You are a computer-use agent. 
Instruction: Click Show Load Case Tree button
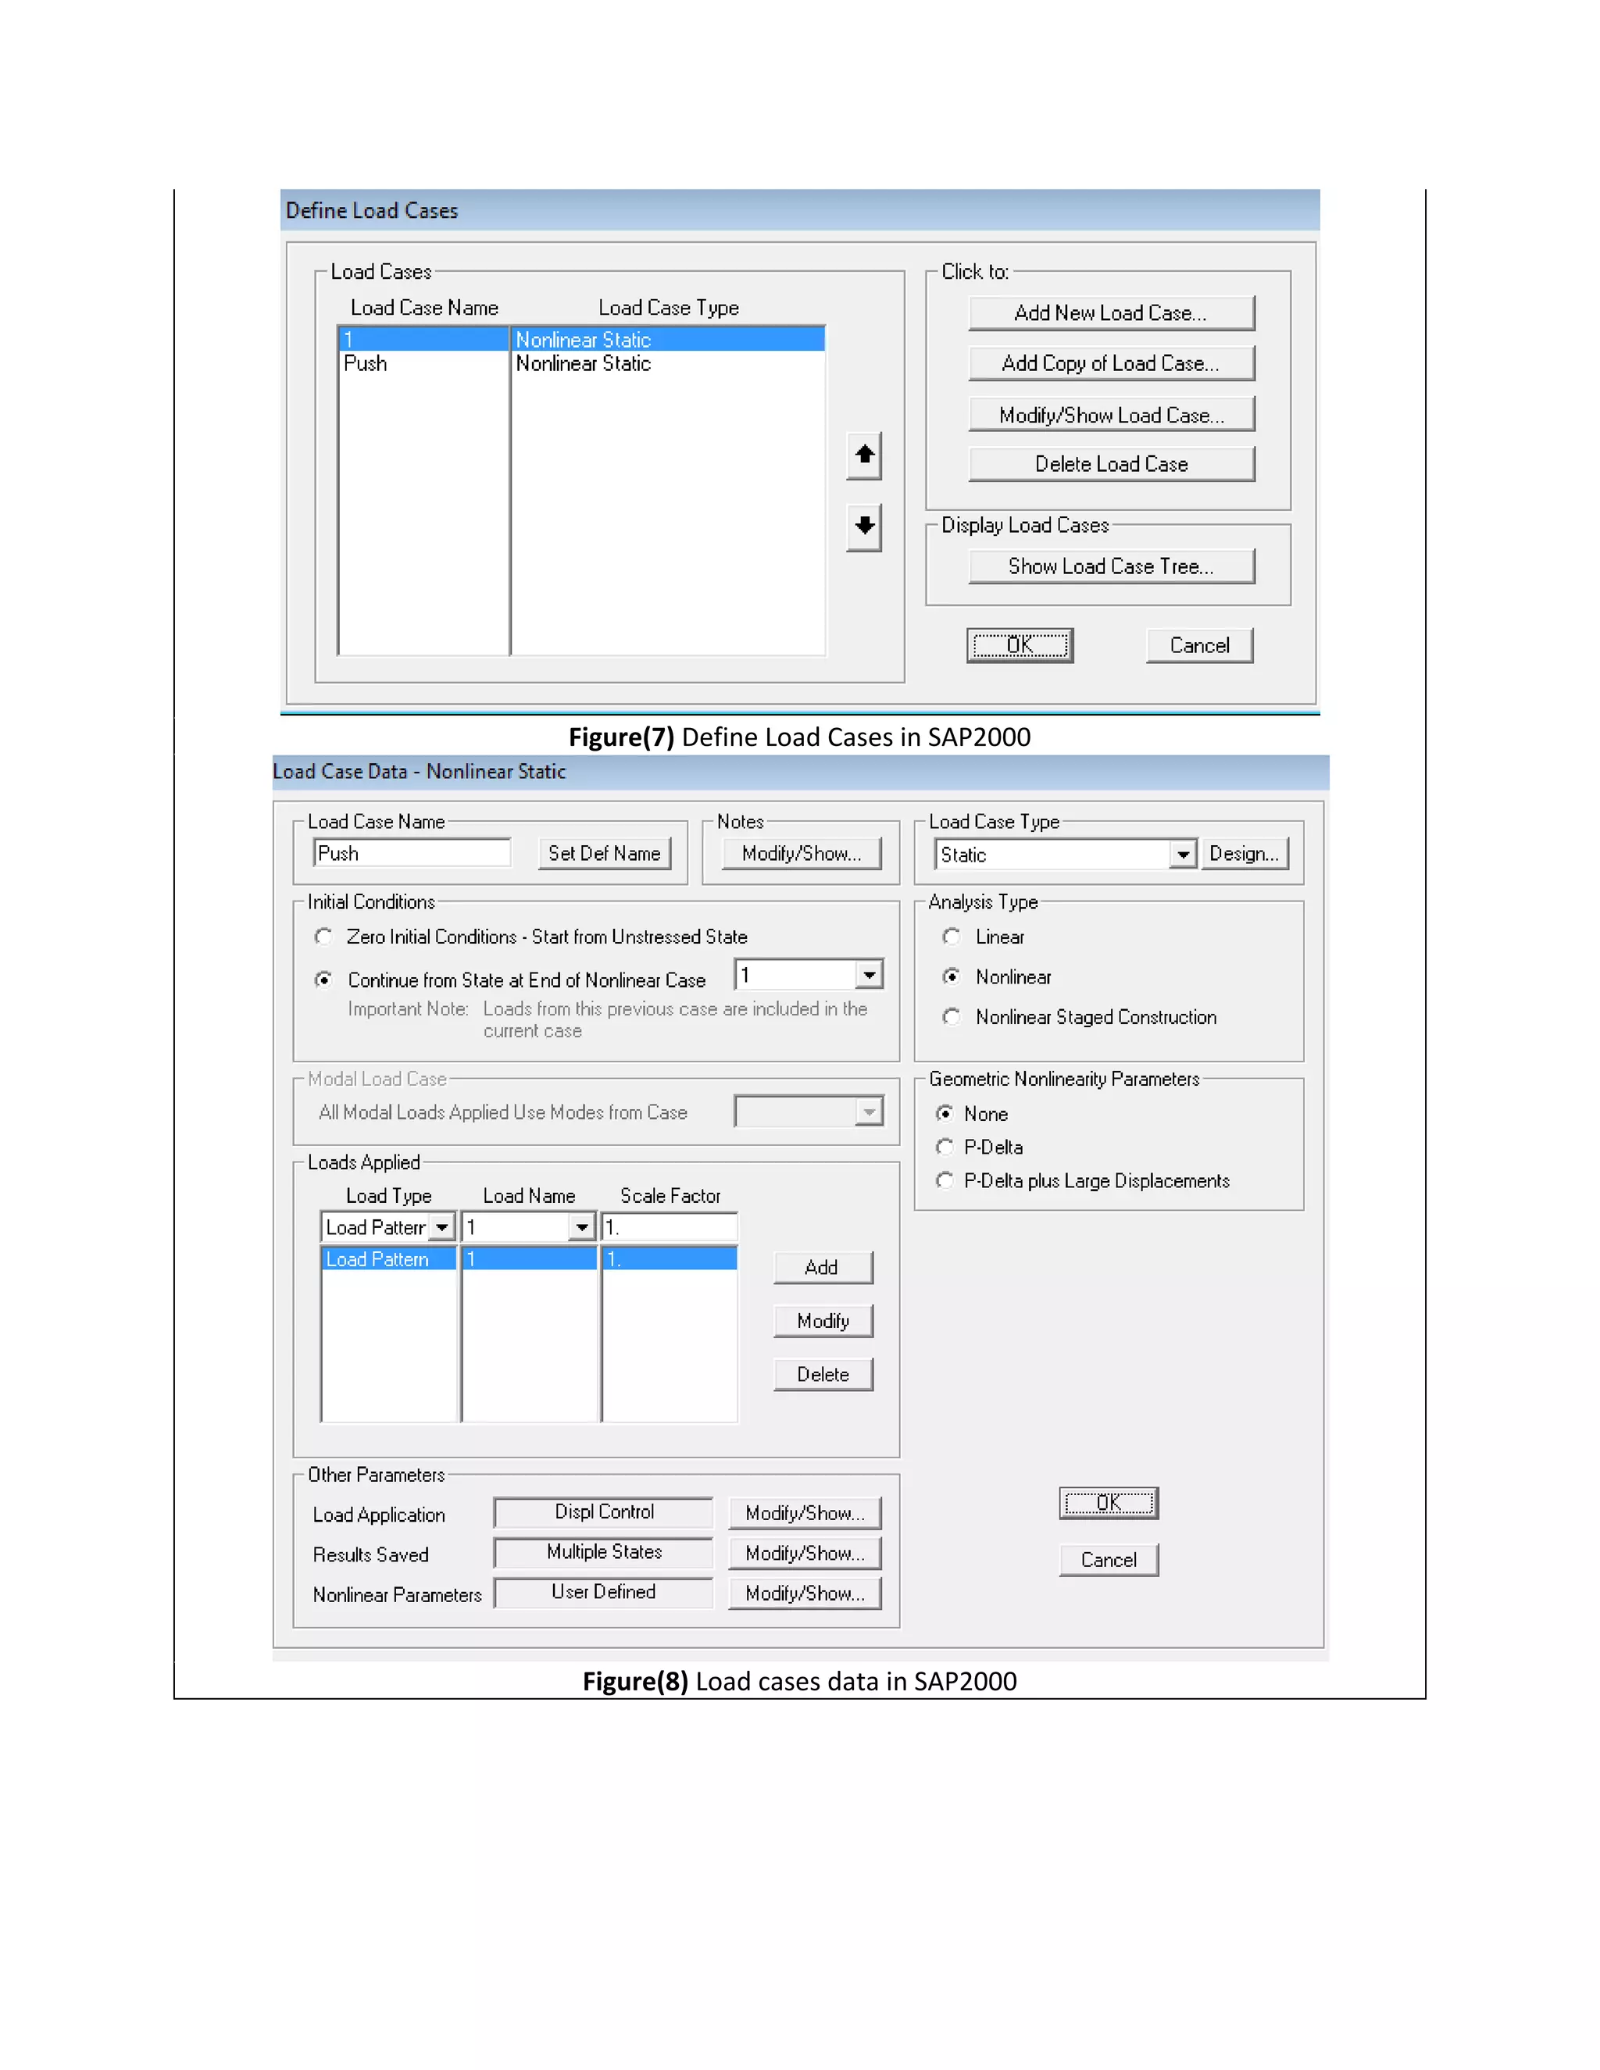coord(1111,567)
